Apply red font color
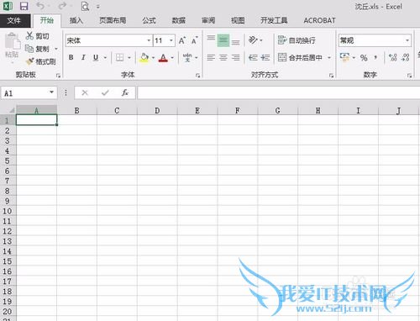420x321 pixels. [x=163, y=58]
